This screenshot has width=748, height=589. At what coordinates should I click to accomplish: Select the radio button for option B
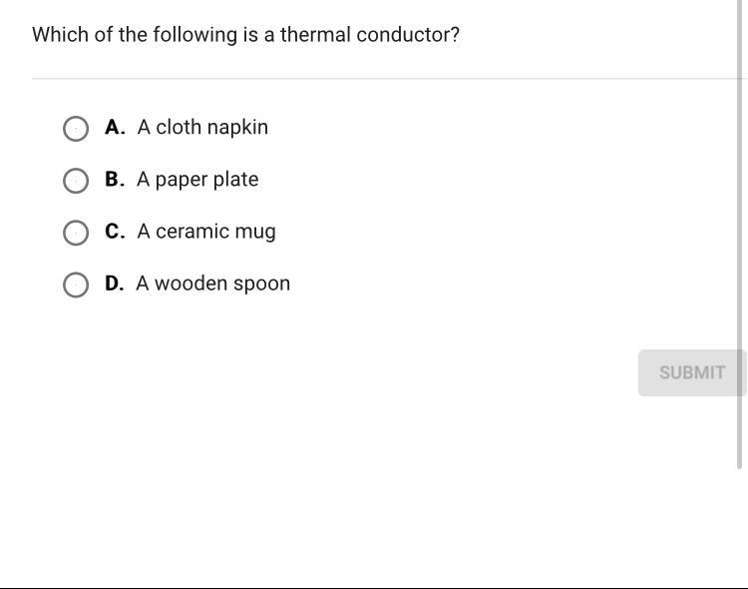coord(75,181)
